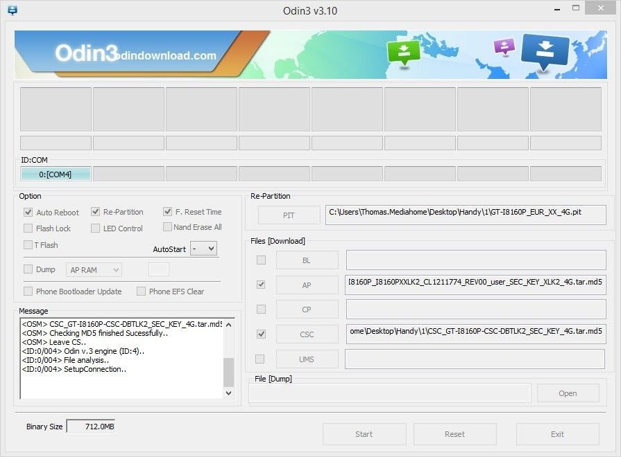
Task: Open the AutoStart dropdown
Action: tap(203, 249)
